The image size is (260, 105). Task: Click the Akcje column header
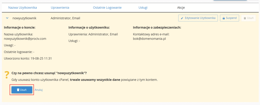click(181, 8)
